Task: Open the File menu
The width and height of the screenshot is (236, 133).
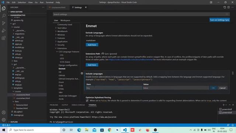Action: click(x=8, y=2)
